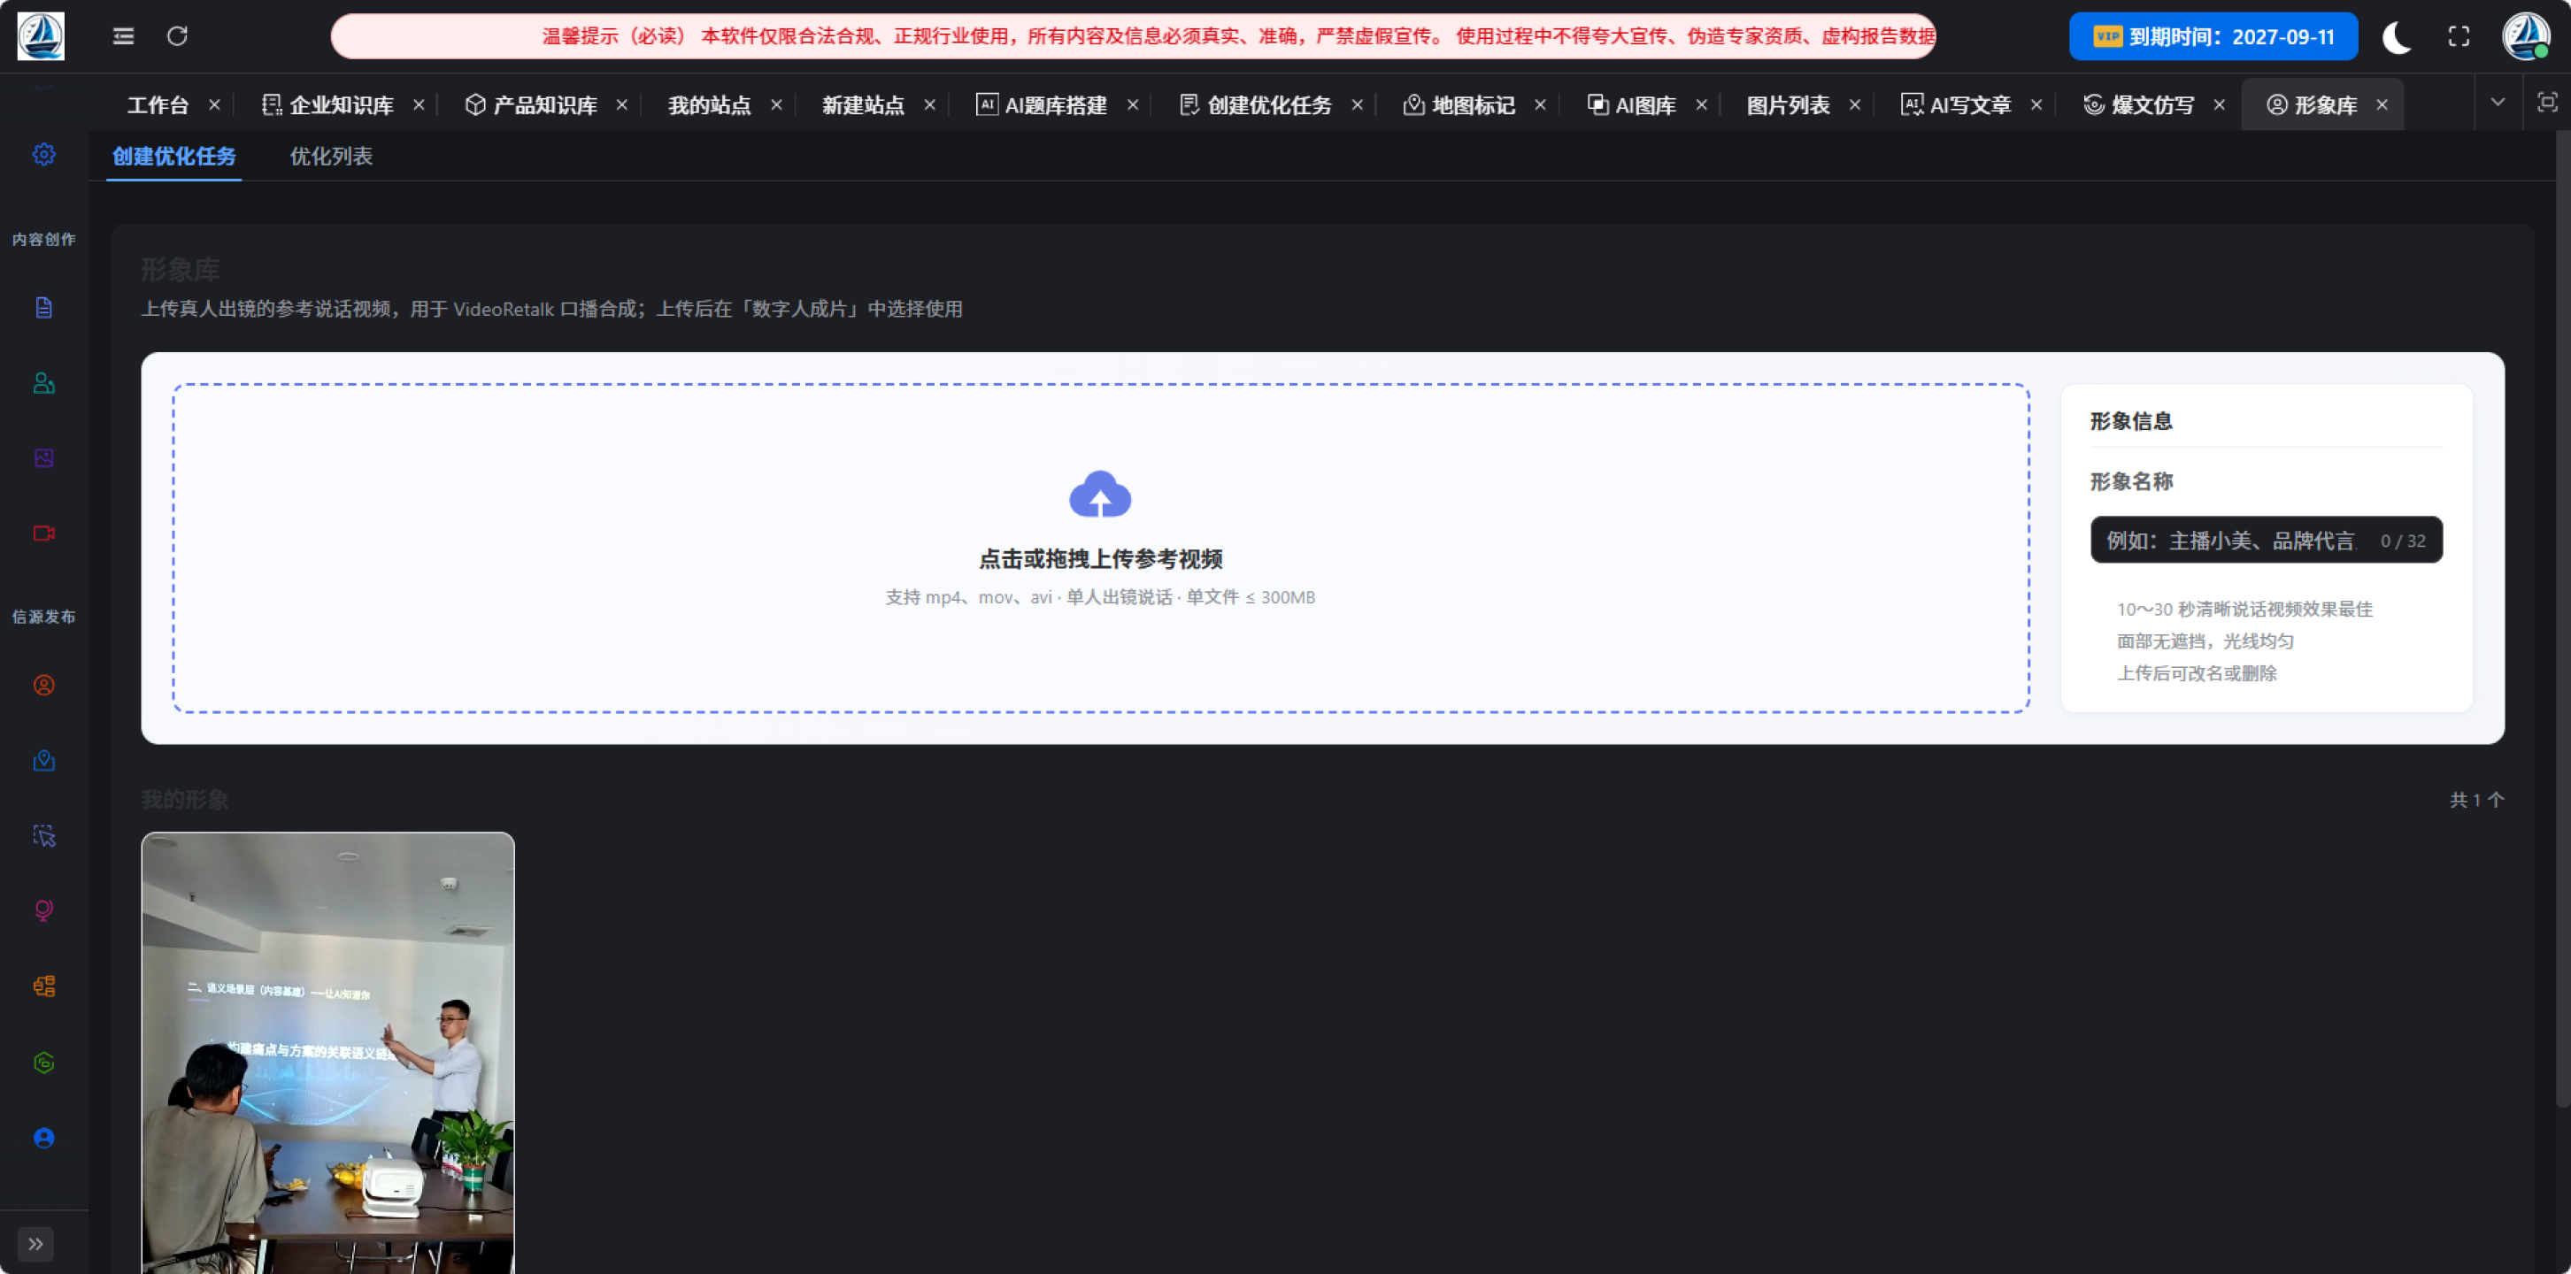Open the tab list dropdown chevron

[x=2498, y=103]
